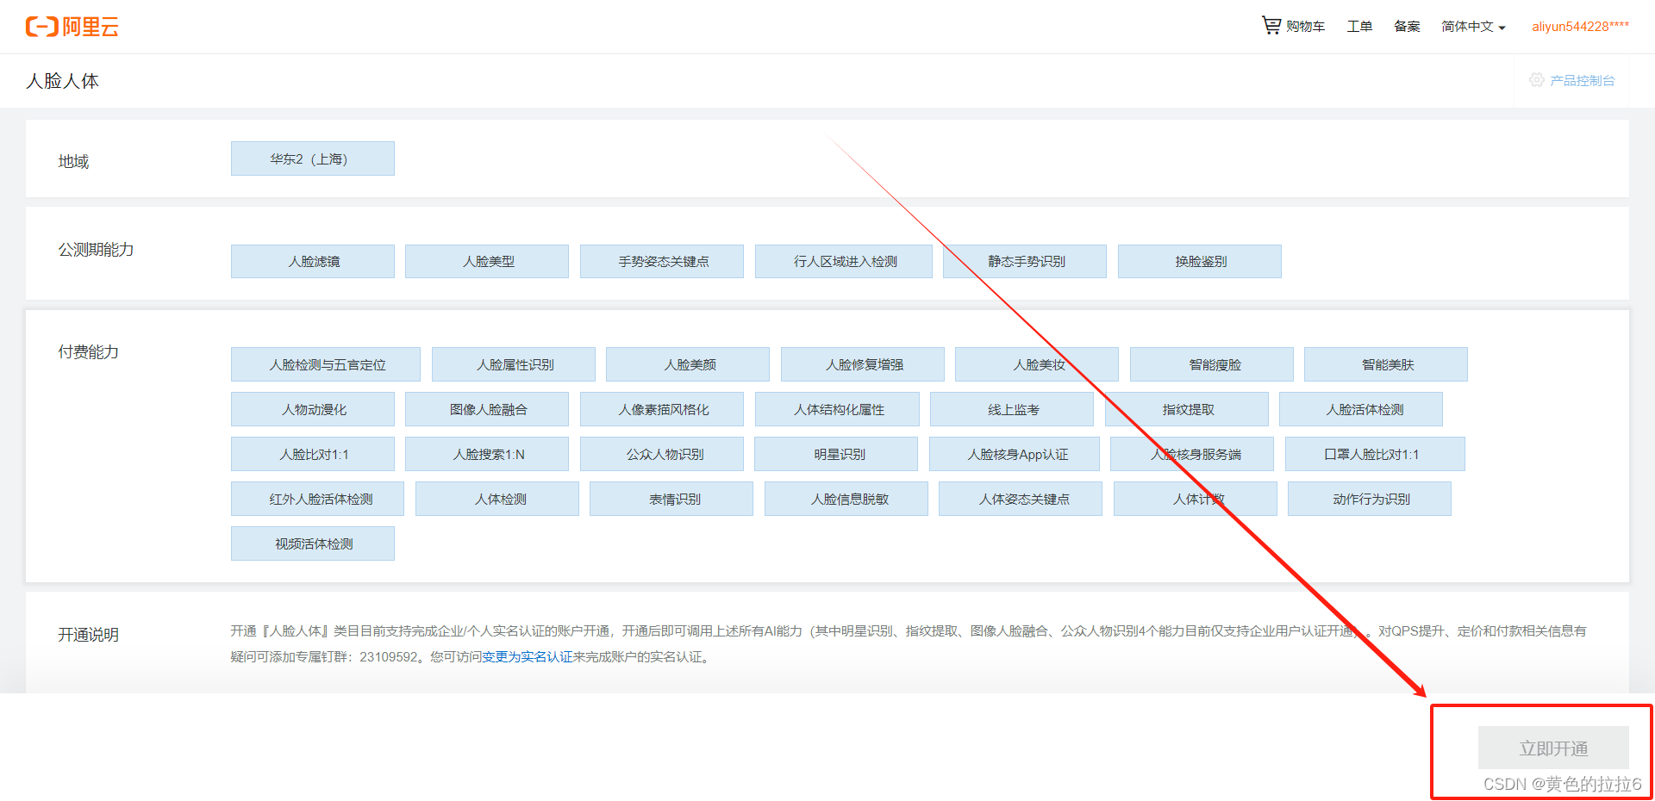Select 人体检测
Image resolution: width=1655 pixels, height=801 pixels.
(x=497, y=499)
